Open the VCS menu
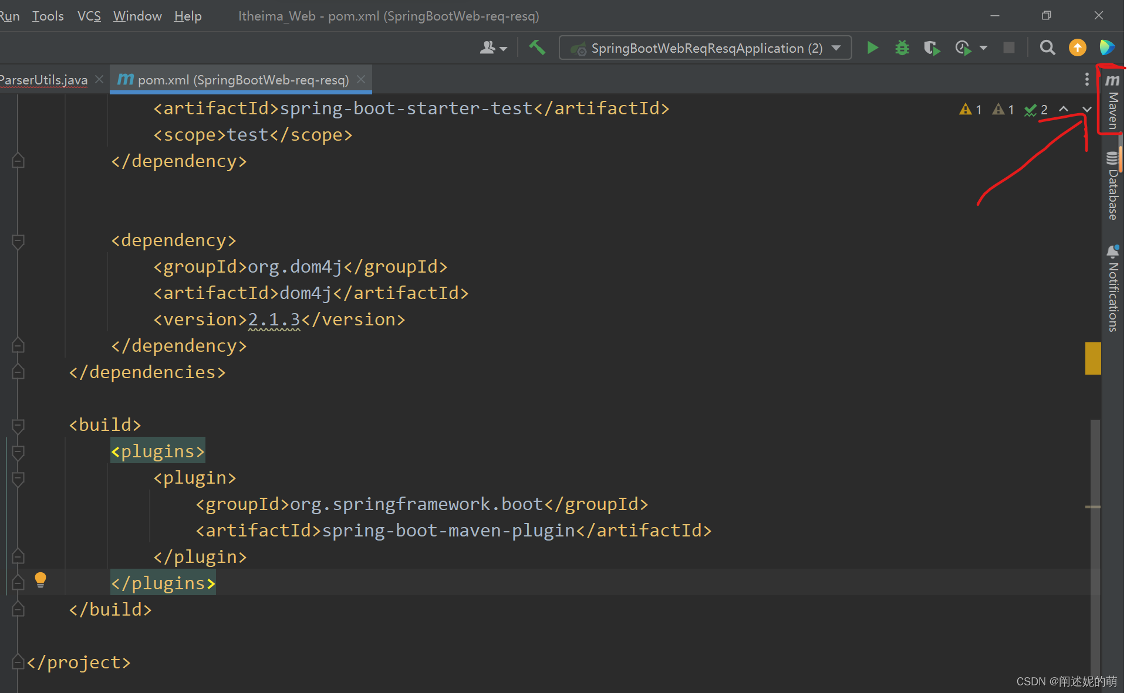This screenshot has width=1127, height=693. [x=89, y=16]
